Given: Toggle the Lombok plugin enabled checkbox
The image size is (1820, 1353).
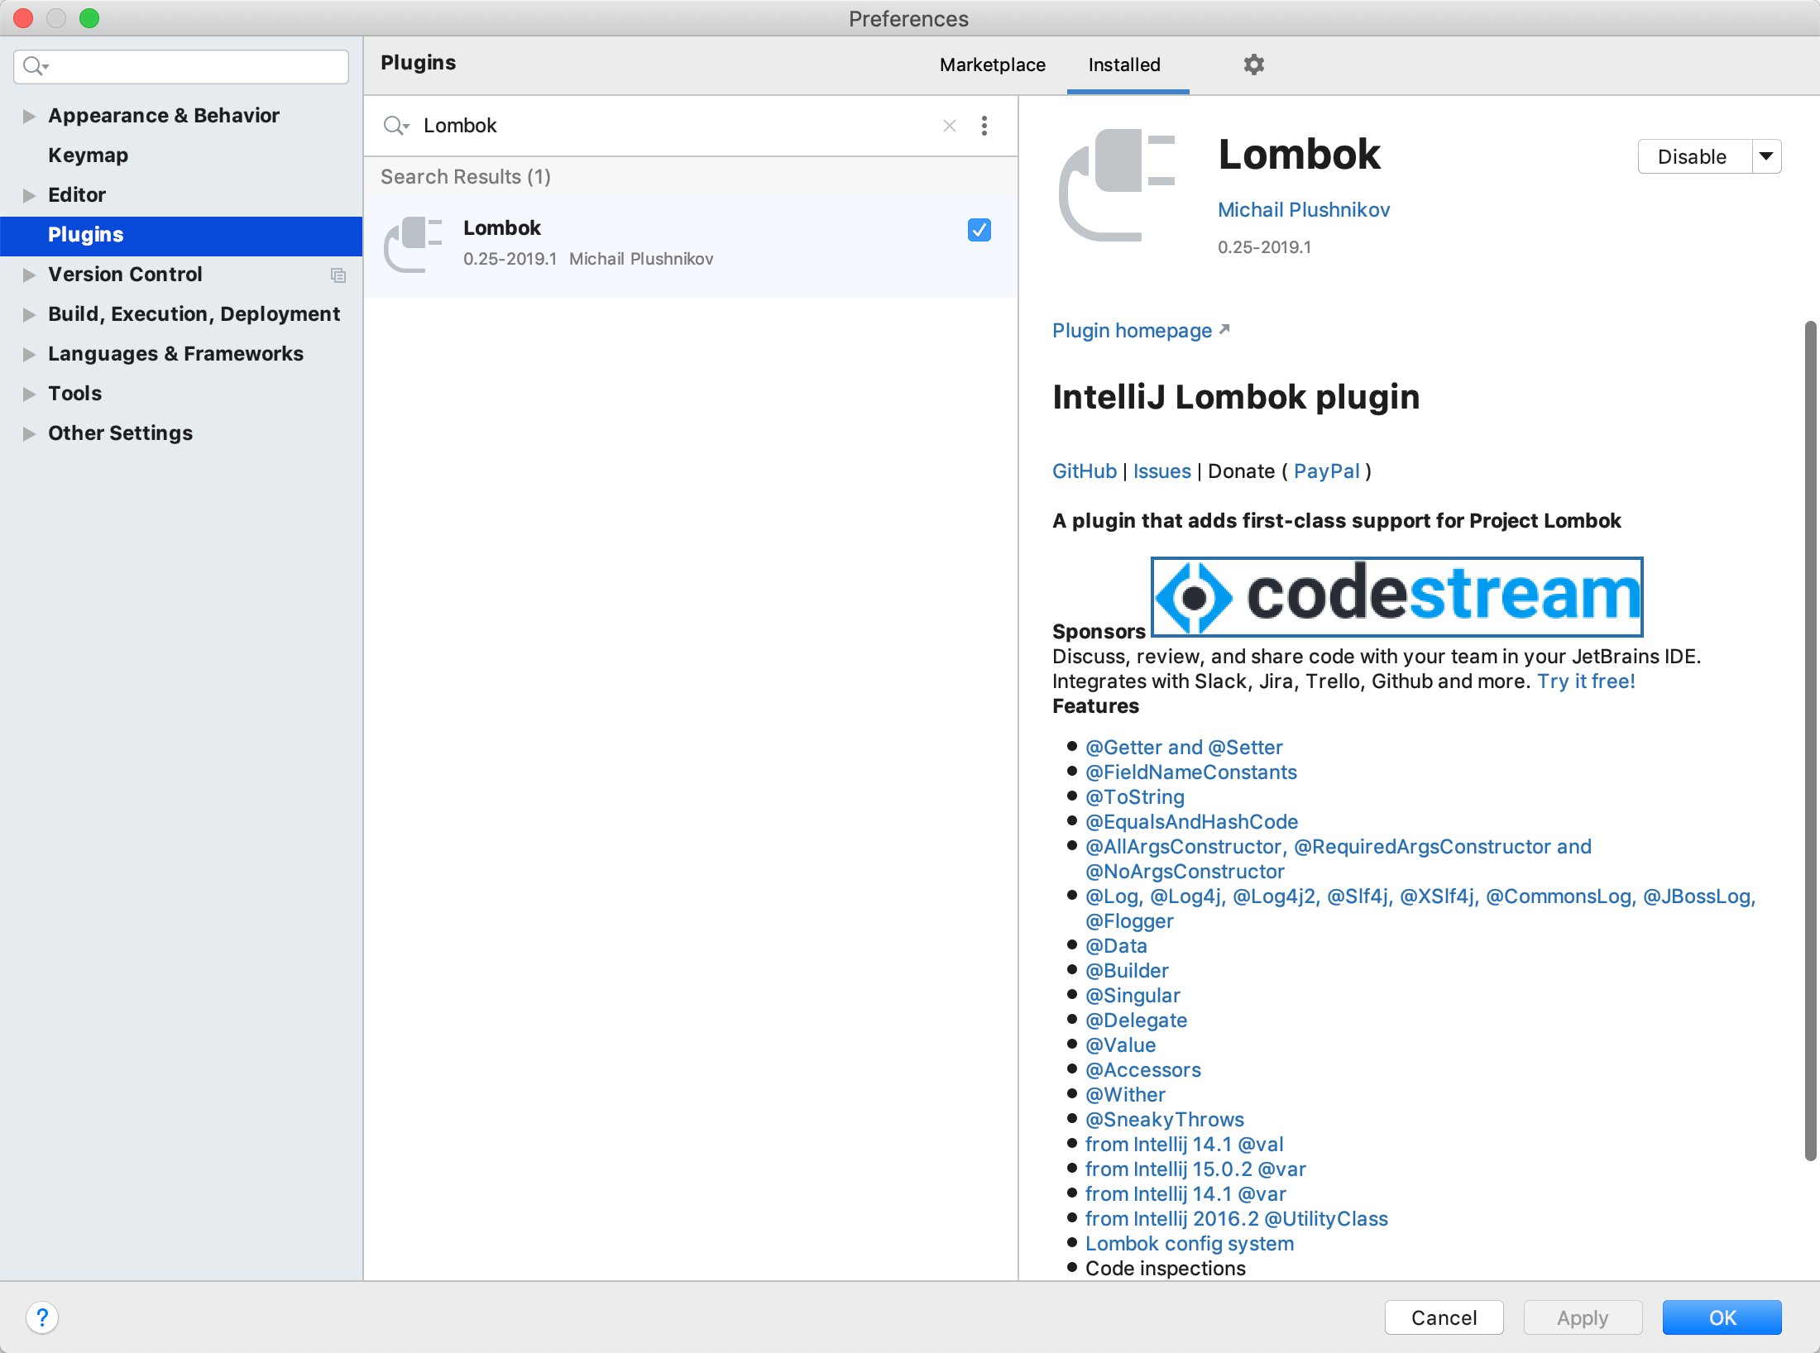Looking at the screenshot, I should (978, 230).
